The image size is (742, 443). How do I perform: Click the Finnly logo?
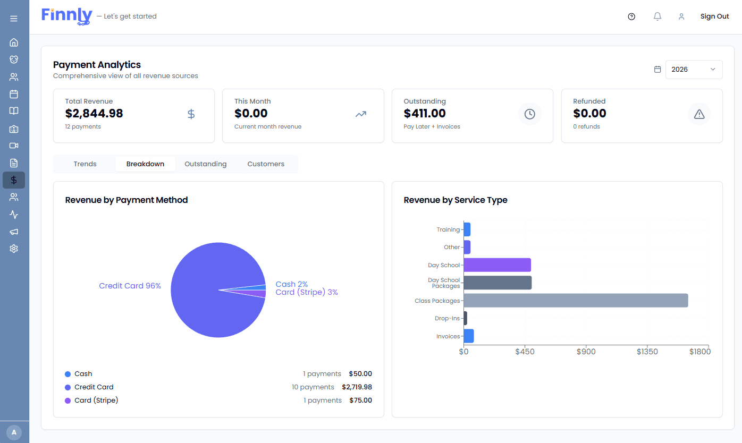coord(66,16)
